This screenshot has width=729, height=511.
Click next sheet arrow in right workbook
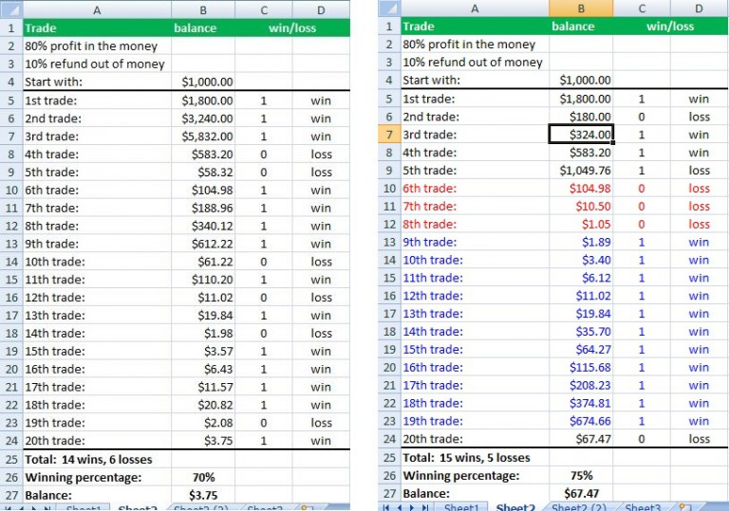coord(411,507)
